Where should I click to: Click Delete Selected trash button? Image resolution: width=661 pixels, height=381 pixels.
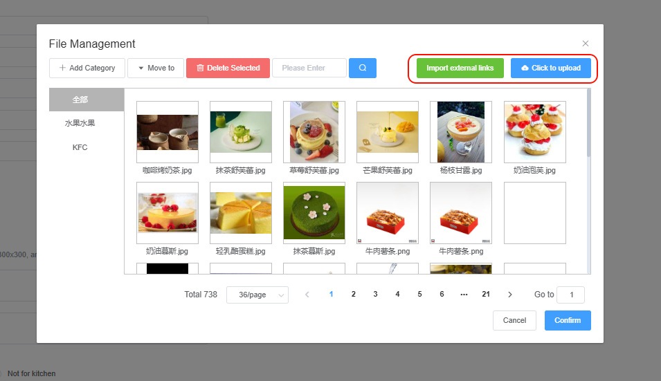228,68
